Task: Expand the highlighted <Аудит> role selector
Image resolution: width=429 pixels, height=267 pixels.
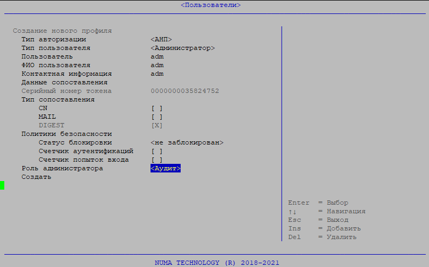Action: coord(166,168)
